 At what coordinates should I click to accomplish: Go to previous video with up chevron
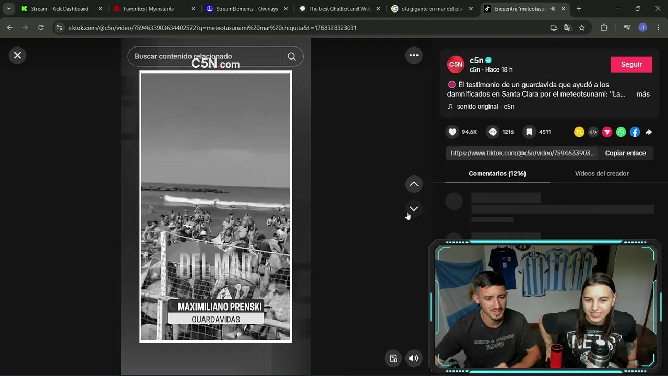[414, 184]
